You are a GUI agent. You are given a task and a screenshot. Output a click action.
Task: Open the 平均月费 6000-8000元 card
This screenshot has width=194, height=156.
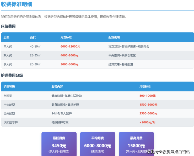[x=98, y=144]
